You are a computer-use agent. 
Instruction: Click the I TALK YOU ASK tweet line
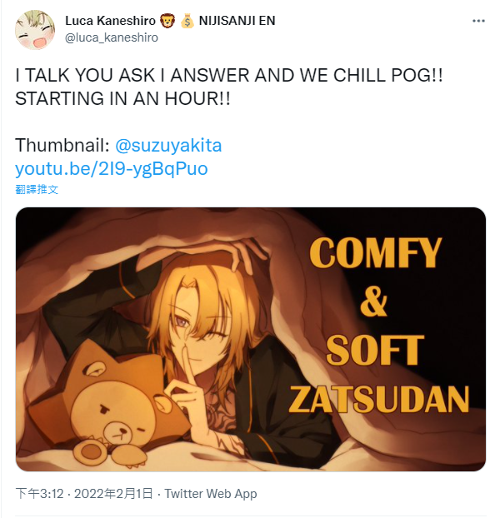(x=229, y=75)
